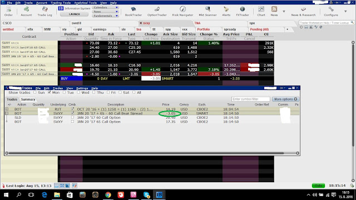Open the BookTrader tool

(133, 12)
